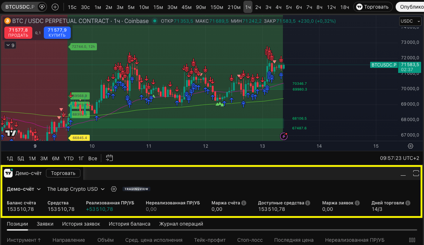
Task: Maximize the trading panel
Action: [x=416, y=174]
